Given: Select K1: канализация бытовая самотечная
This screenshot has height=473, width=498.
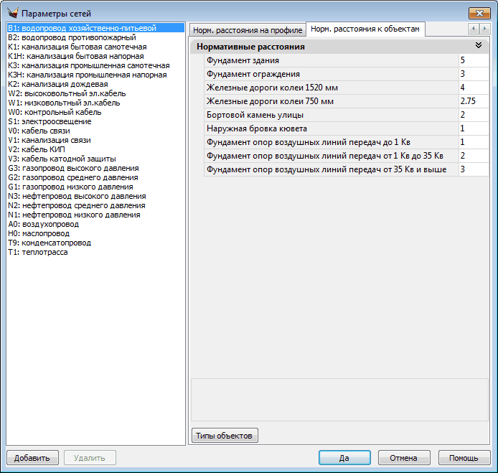Looking at the screenshot, I should click(x=77, y=47).
